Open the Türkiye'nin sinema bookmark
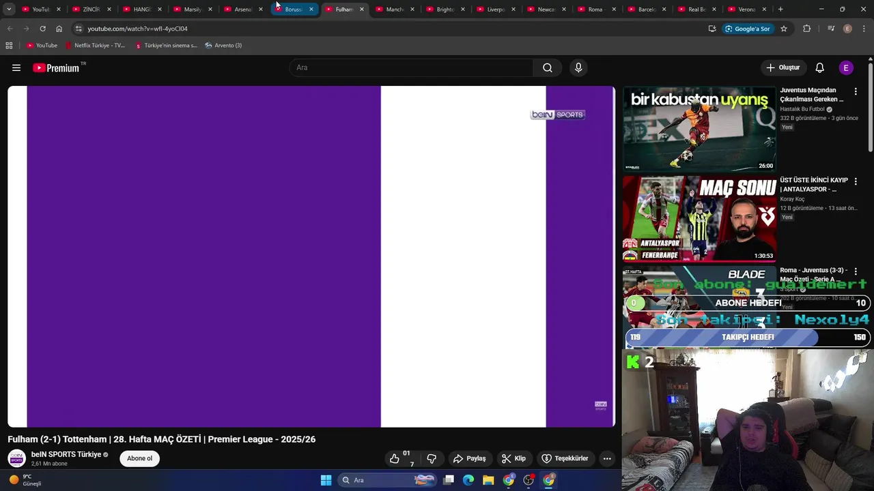The image size is (874, 491). coord(166,46)
